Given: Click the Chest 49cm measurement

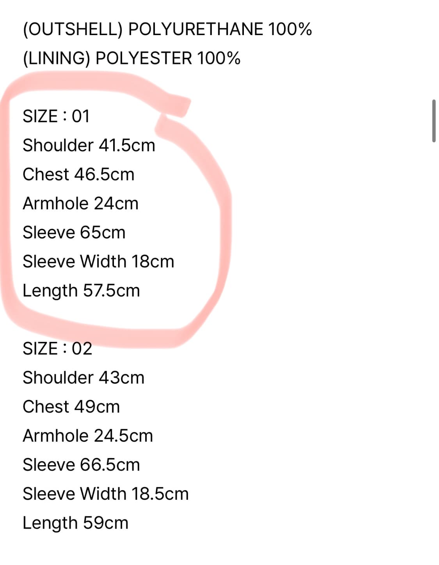Looking at the screenshot, I should coord(71,407).
